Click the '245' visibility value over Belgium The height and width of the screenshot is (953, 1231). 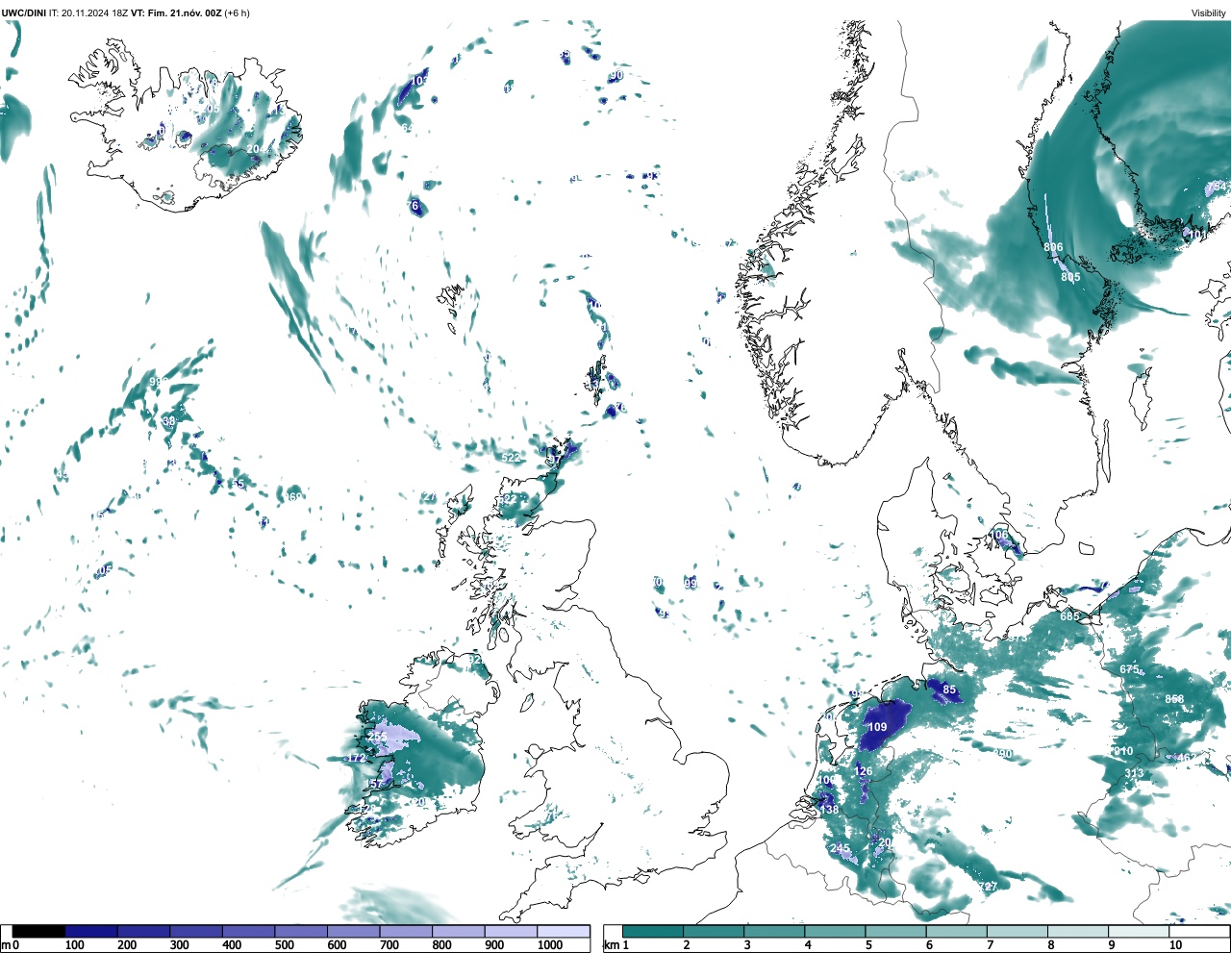[x=840, y=849]
